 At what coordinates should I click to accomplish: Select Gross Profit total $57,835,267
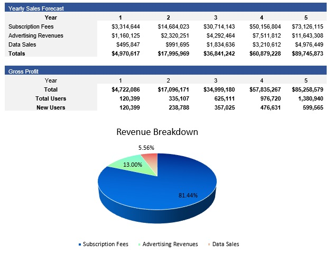(x=265, y=89)
